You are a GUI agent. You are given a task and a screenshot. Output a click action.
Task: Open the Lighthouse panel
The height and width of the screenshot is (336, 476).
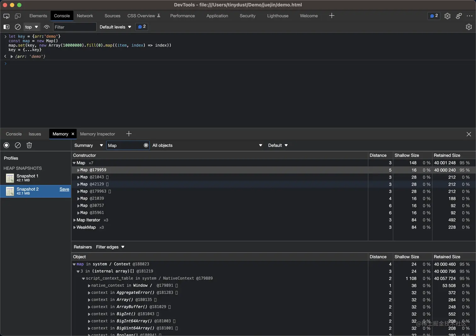point(278,16)
